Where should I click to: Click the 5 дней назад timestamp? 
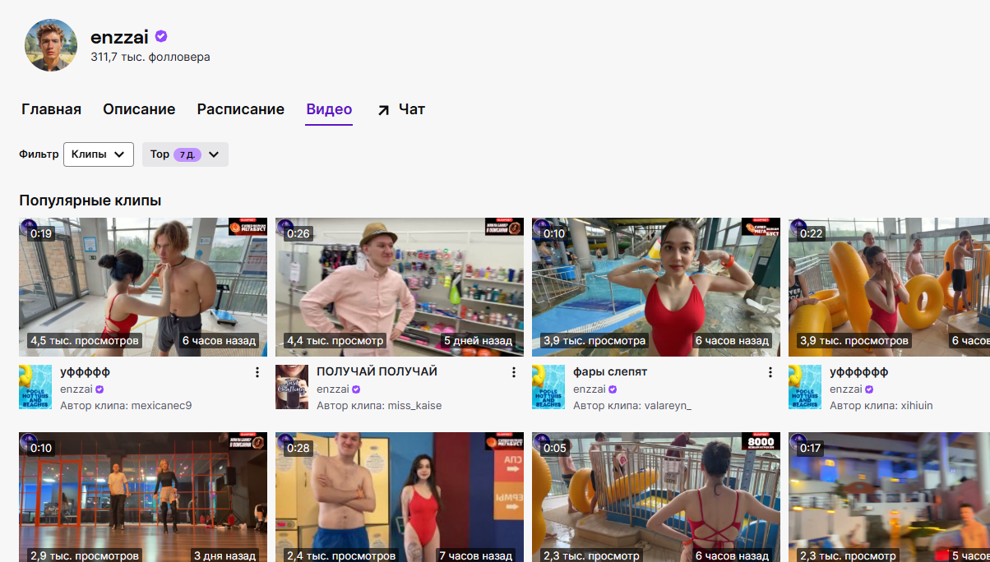[478, 341]
